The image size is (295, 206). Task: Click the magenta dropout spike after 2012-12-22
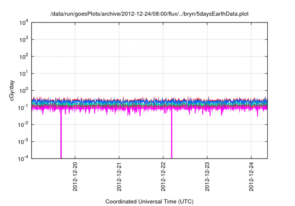point(171,134)
